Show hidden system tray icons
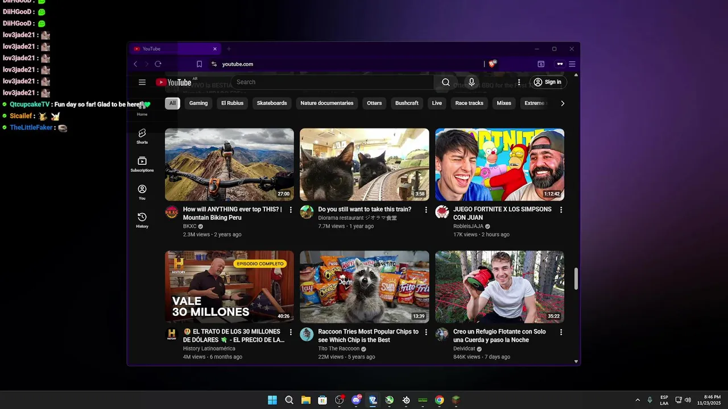 tap(638, 400)
